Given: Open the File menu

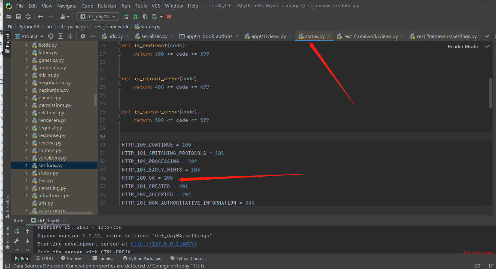Looking at the screenshot, I should coord(20,6).
